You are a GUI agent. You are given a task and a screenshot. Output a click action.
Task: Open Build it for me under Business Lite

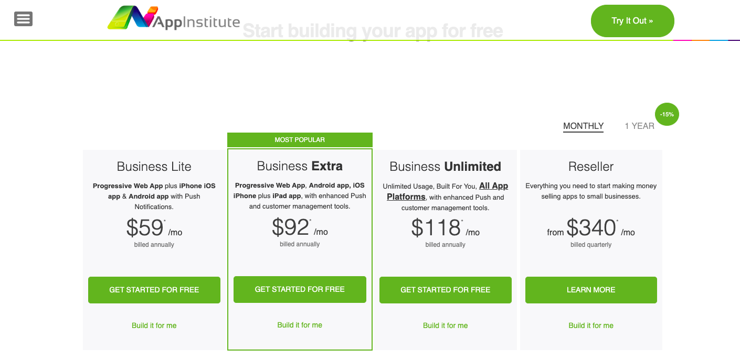coord(154,325)
